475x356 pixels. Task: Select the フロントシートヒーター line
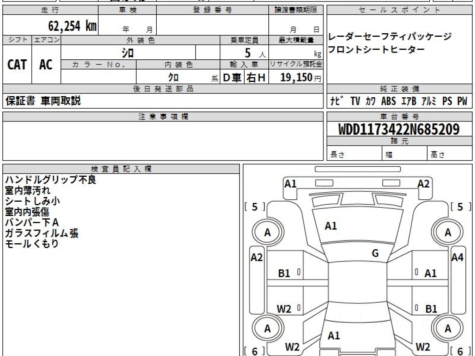(376, 49)
